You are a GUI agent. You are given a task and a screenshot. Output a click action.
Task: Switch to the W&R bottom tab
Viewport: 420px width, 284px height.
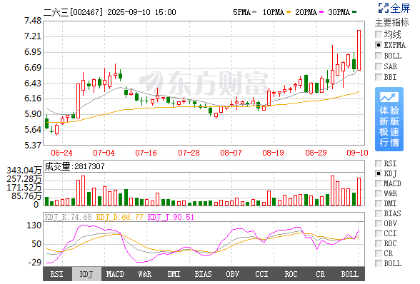pyautogui.click(x=145, y=274)
